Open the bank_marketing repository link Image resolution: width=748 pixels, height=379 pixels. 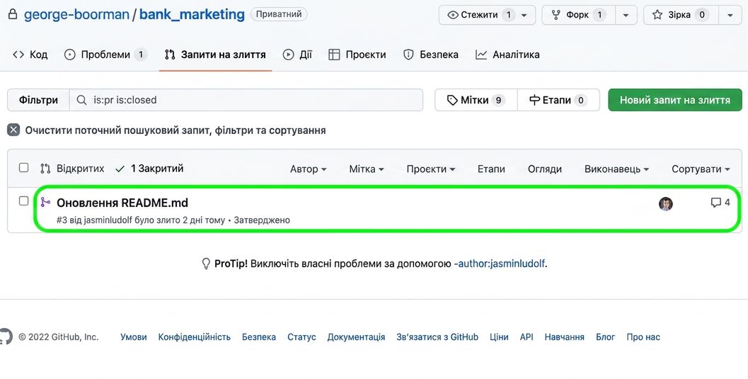[192, 14]
